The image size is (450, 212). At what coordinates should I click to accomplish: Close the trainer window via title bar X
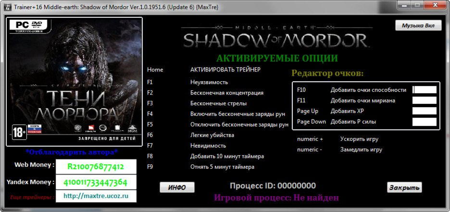point(436,5)
